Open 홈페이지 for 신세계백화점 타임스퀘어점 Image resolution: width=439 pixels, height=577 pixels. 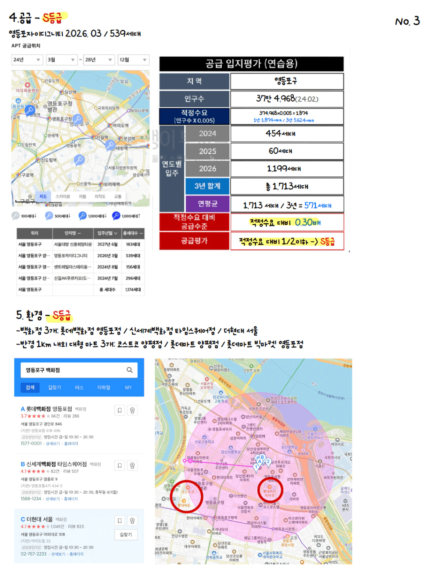pyautogui.click(x=71, y=499)
